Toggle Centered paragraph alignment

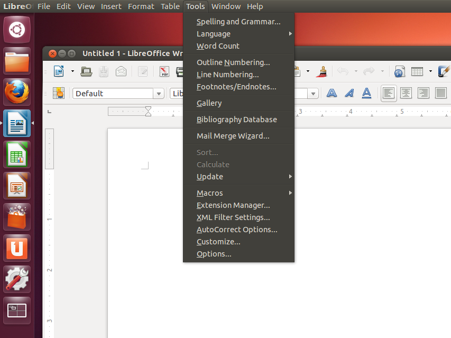click(406, 93)
